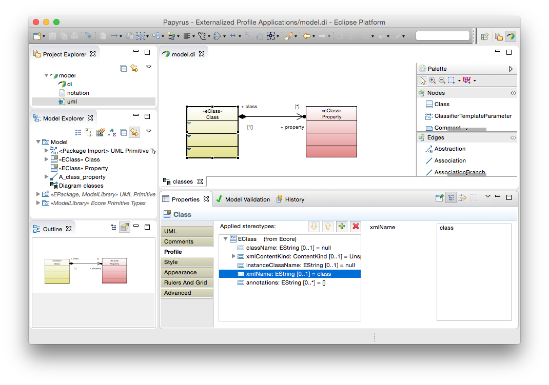Expand the xmlContentKind property row
Image resolution: width=549 pixels, height=385 pixels.
(233, 256)
